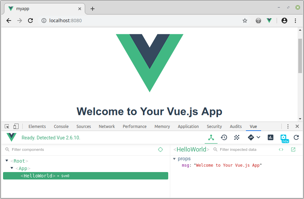
Task: Select the App component in tree
Action: pos(23,168)
